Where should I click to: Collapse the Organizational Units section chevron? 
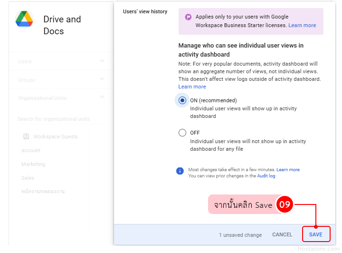pos(102,97)
